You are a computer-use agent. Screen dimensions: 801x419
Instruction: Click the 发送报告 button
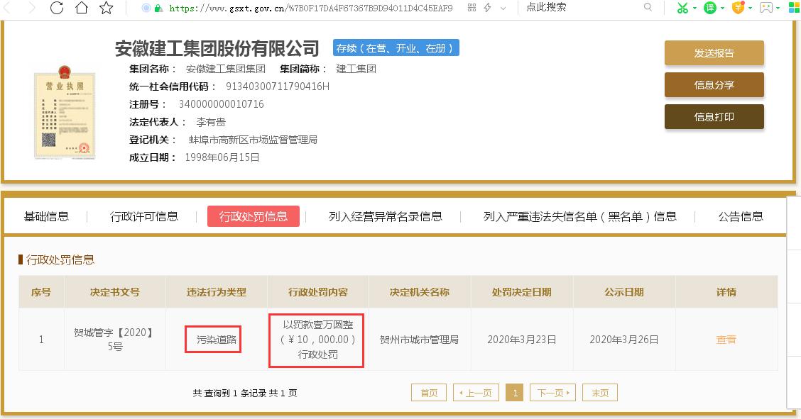pos(714,52)
